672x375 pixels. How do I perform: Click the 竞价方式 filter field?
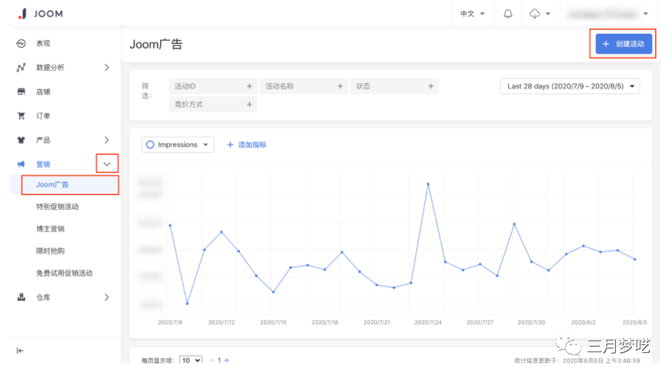pos(213,104)
